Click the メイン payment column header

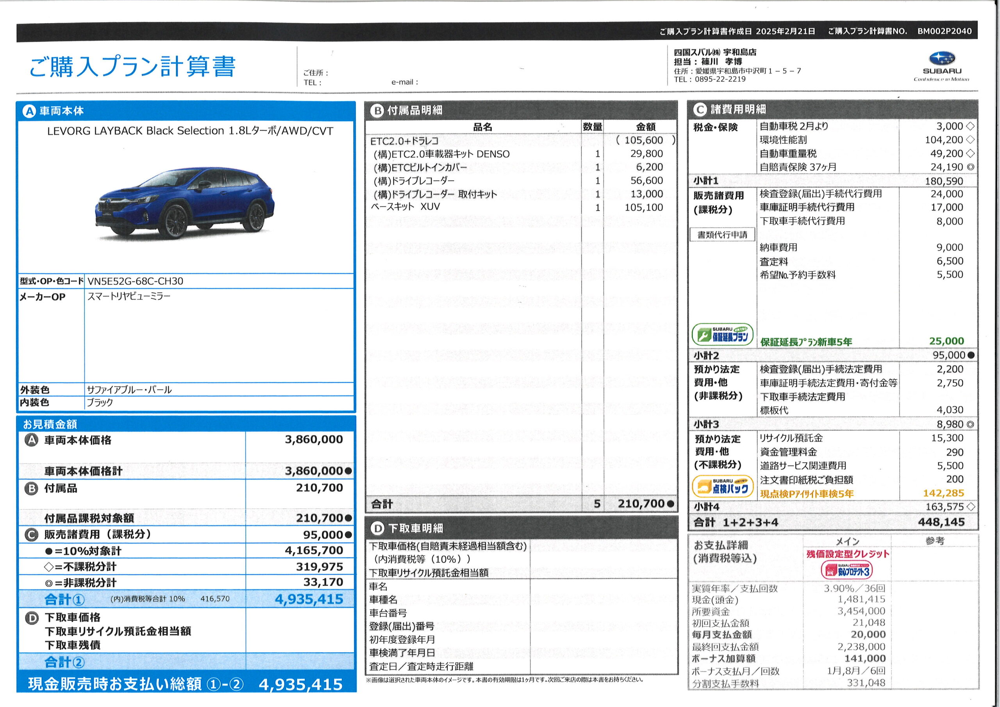[x=847, y=541]
